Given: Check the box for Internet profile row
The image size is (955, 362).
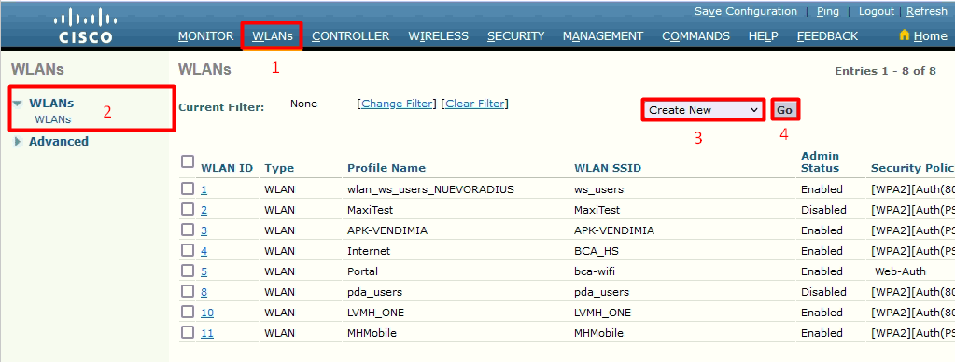Looking at the screenshot, I should click(188, 250).
